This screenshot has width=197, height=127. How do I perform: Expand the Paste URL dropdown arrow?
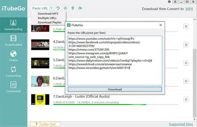pos(51,8)
